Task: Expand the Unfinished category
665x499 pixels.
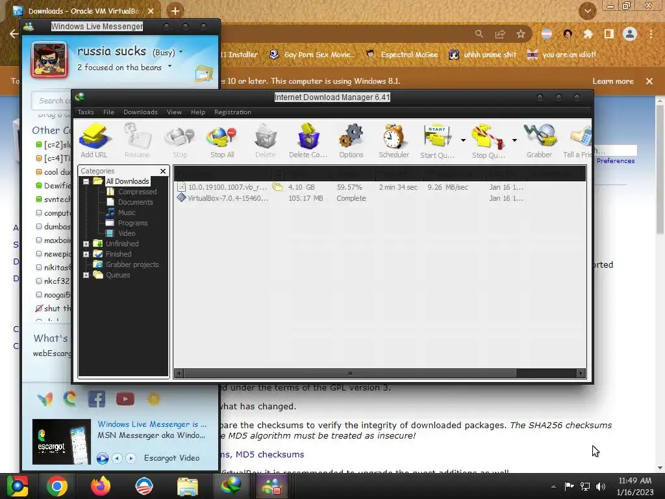Action: click(x=86, y=244)
